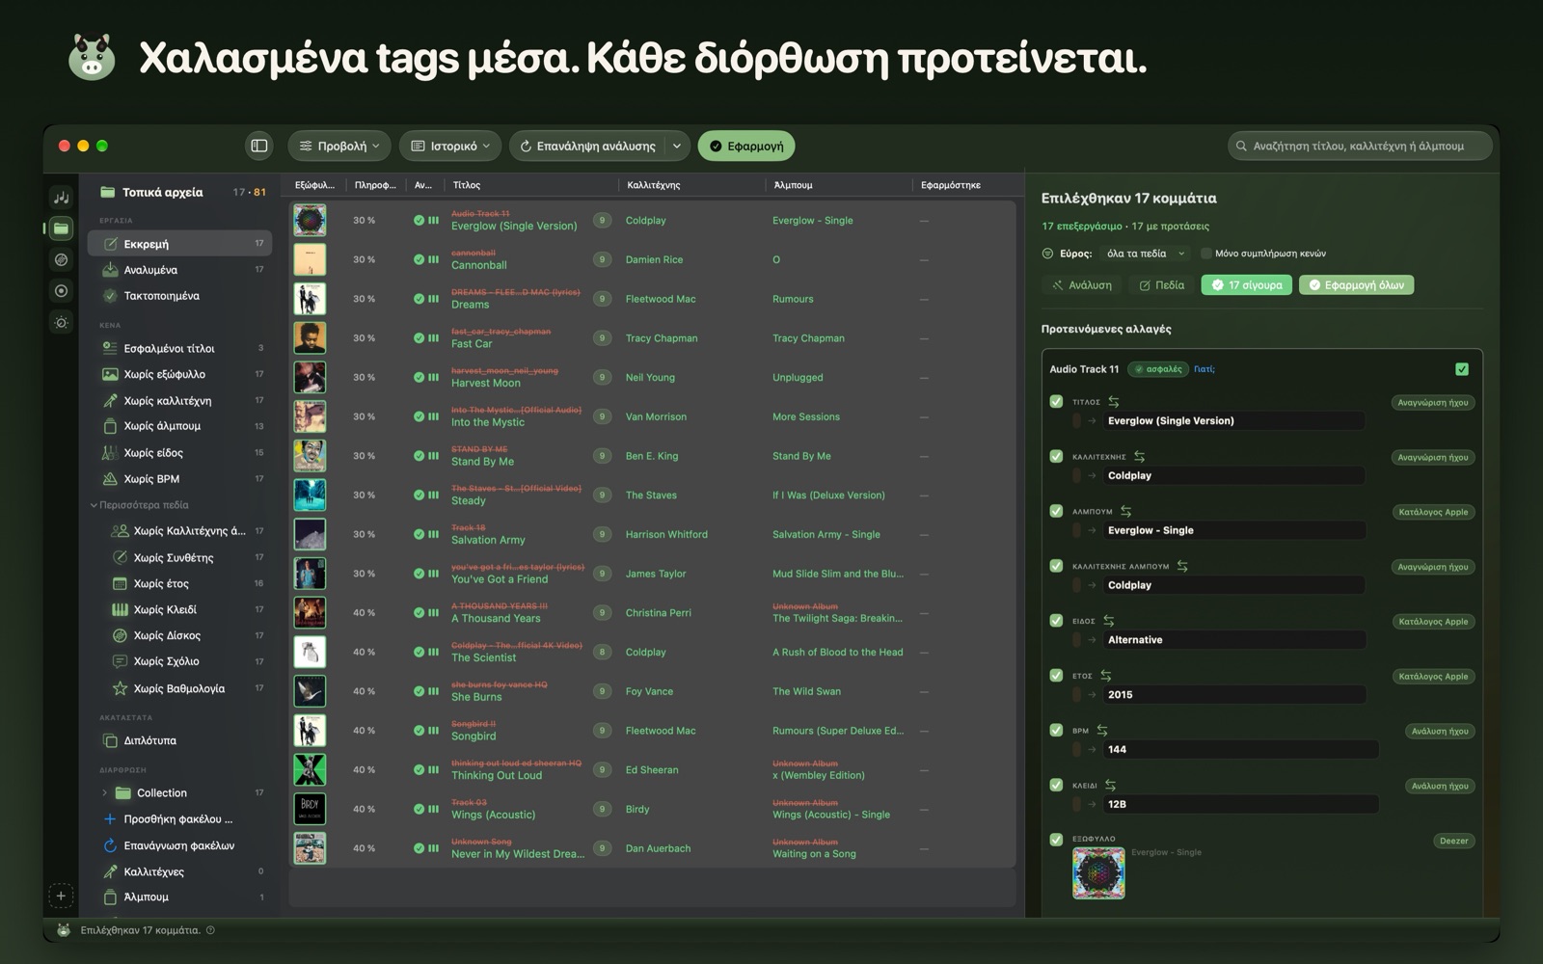Select the folder icon in left rail
The height and width of the screenshot is (964, 1543).
click(61, 228)
